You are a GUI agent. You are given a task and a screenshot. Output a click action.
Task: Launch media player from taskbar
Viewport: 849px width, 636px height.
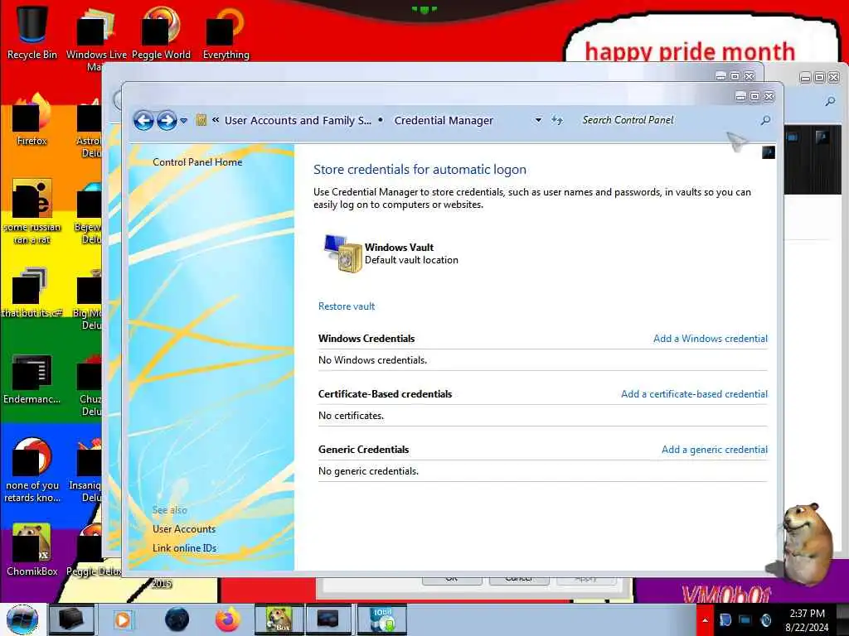pyautogui.click(x=123, y=619)
